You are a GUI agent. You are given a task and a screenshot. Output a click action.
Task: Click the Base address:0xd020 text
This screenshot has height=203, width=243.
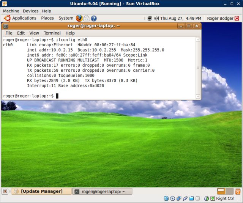click(x=81, y=86)
